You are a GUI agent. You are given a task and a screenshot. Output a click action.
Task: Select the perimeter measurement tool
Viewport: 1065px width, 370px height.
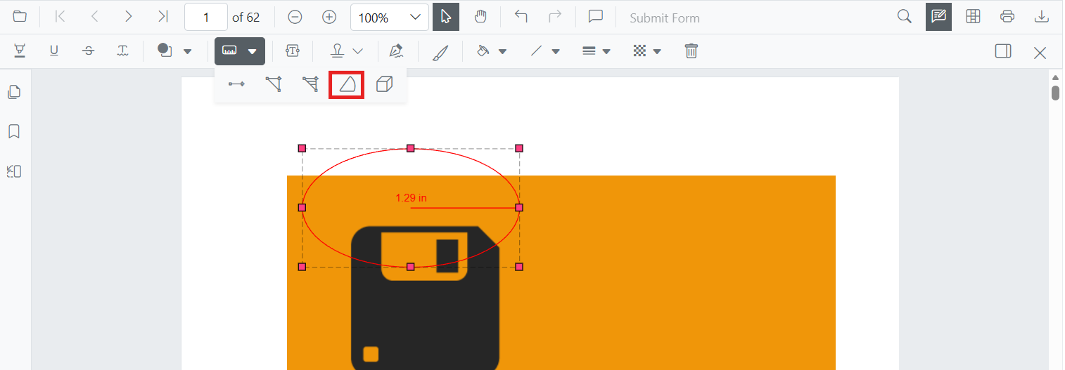(273, 85)
